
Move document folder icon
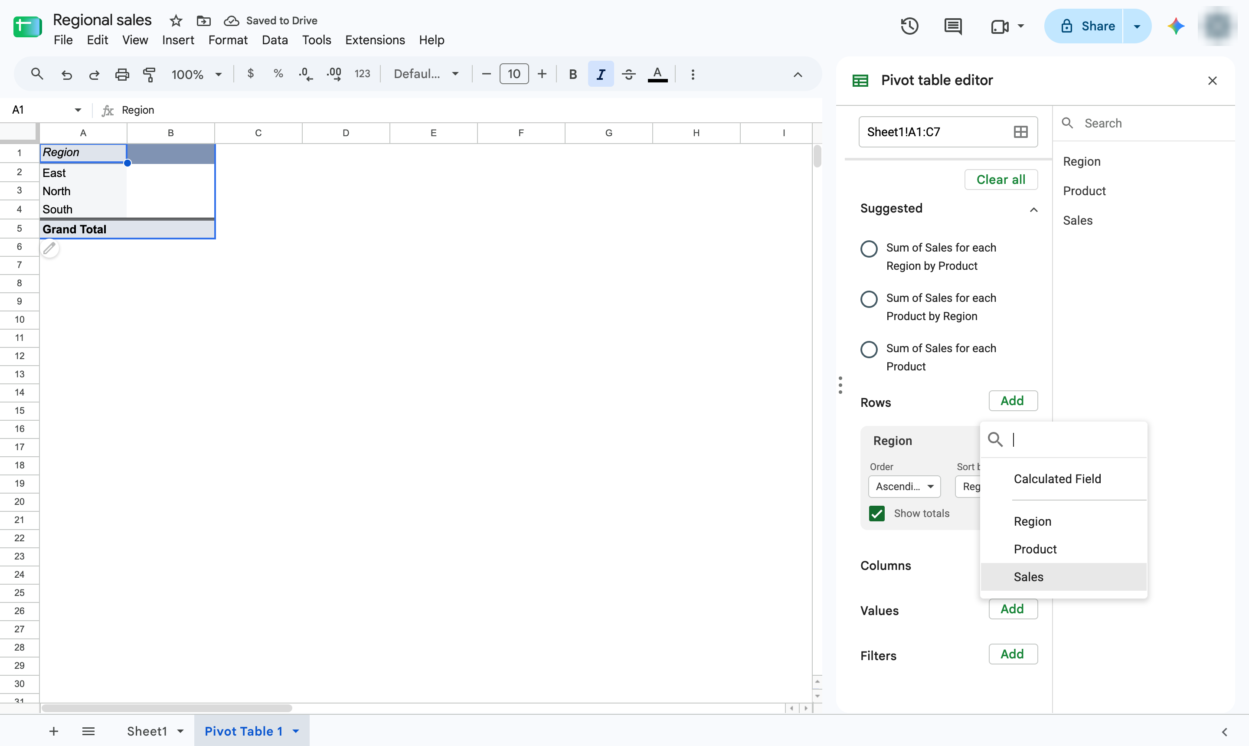[203, 21]
